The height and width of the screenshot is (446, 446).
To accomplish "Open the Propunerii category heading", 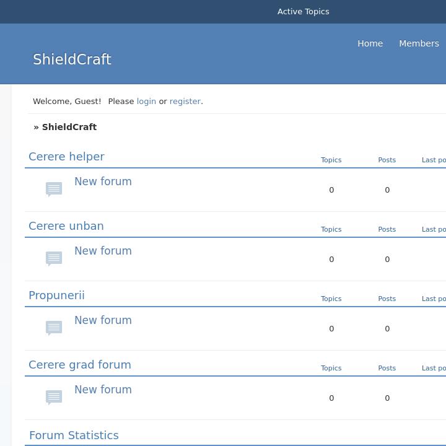I will point(56,295).
